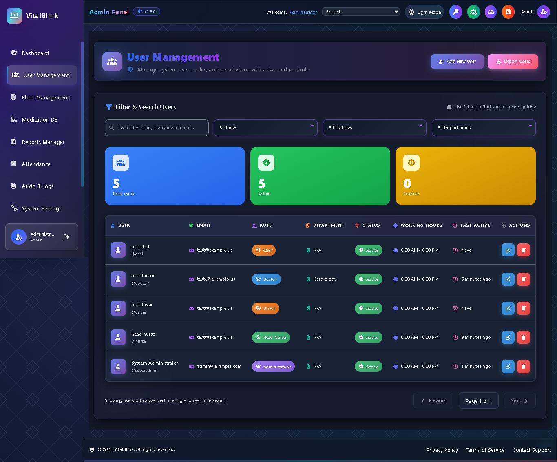Viewport: 557px width, 462px height.
Task: Click the orange parking icon in top bar
Action: [x=508, y=12]
